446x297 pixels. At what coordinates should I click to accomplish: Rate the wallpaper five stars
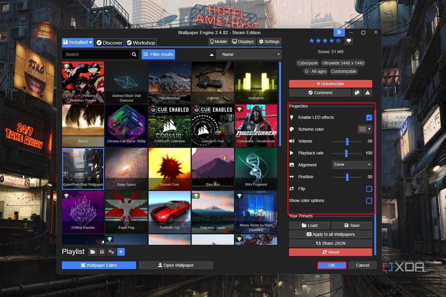tap(339, 41)
